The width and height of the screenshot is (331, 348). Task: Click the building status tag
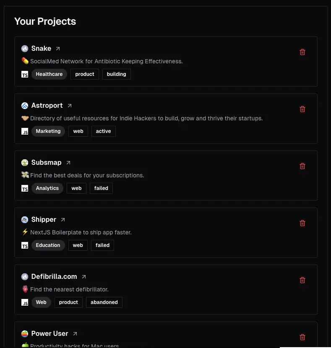point(116,74)
